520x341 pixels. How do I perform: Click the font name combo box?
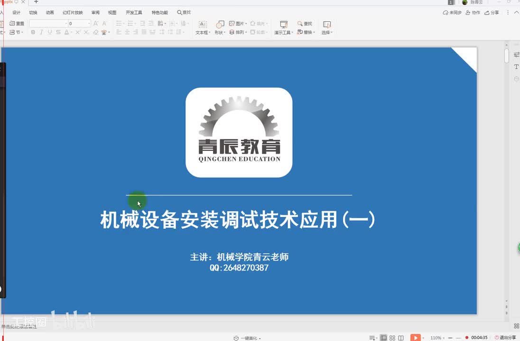point(48,24)
